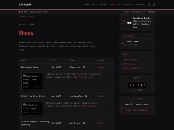The image size is (174, 130).
Task: Click the mood double-circle icon
Action: click(x=129, y=23)
